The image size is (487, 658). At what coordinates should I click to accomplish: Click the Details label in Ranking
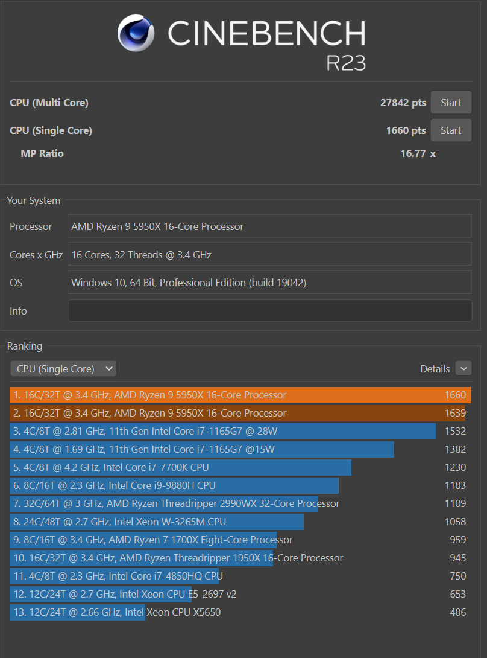coord(435,369)
